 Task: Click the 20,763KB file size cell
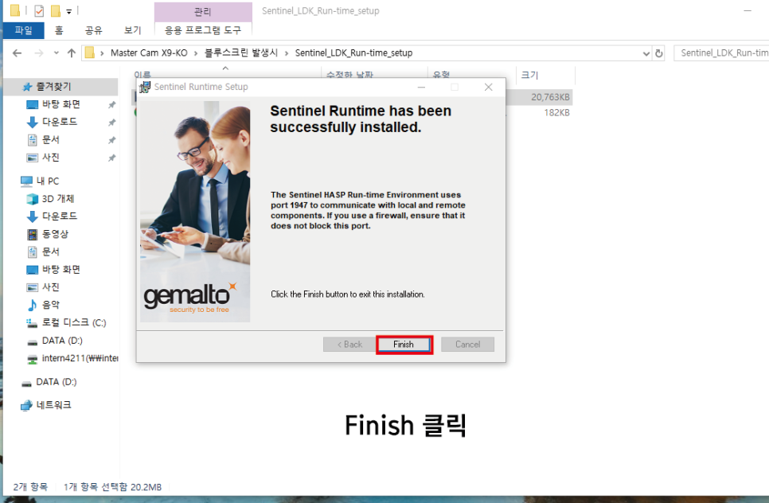[550, 97]
